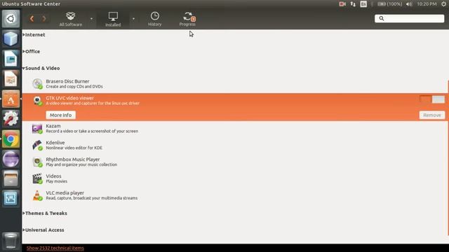Image resolution: width=449 pixels, height=252 pixels.
Task: Go back with the left arrow
Action: (x=32, y=19)
